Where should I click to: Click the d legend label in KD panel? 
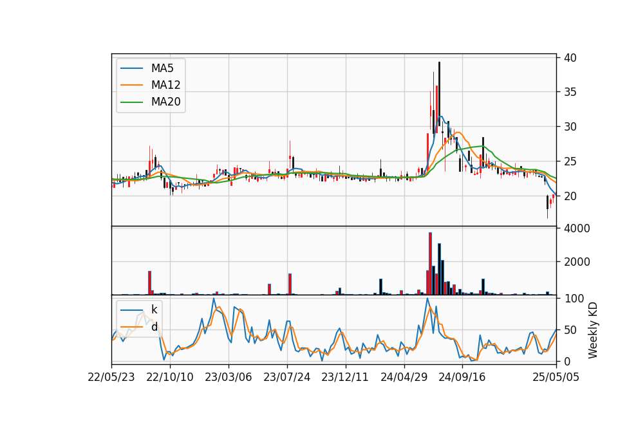pyautogui.click(x=154, y=327)
